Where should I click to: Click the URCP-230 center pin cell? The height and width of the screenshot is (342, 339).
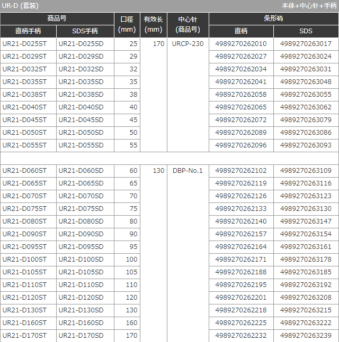(x=188, y=44)
